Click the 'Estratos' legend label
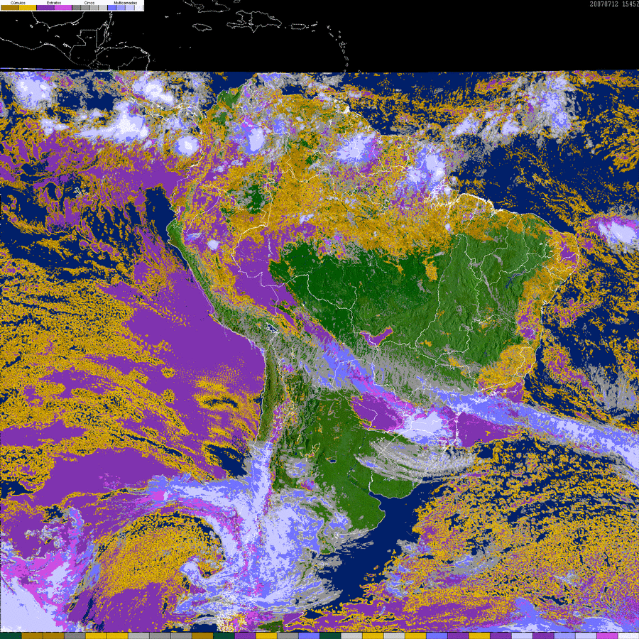 click(54, 3)
